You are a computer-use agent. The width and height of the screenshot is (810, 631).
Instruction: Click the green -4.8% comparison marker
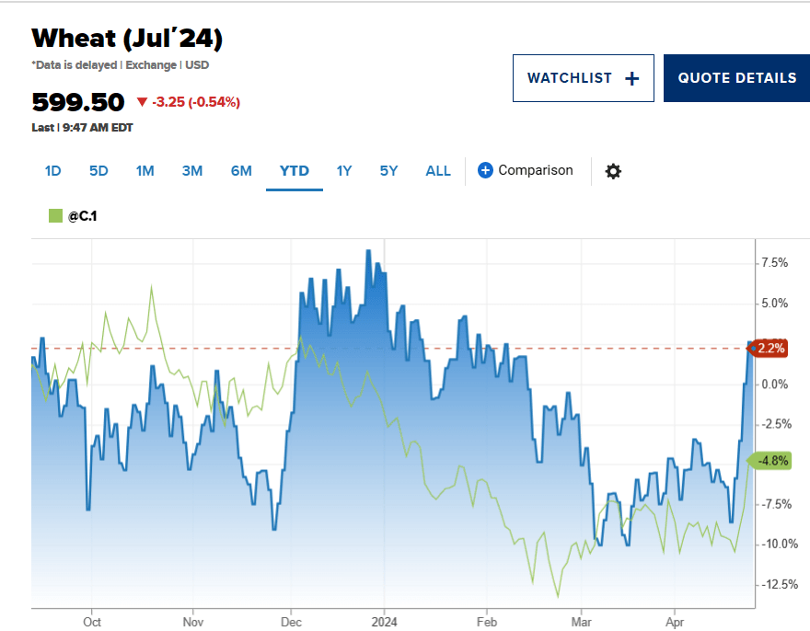click(x=771, y=461)
